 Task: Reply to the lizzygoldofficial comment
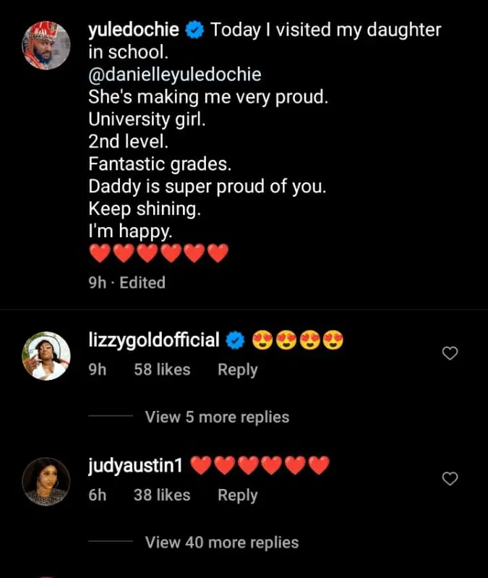[x=237, y=370]
